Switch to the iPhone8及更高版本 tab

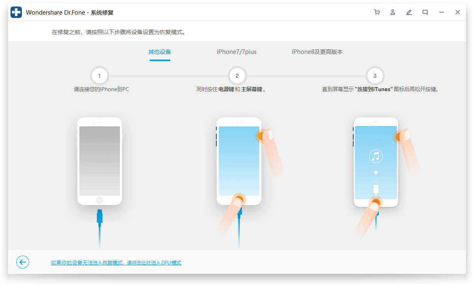click(x=317, y=52)
